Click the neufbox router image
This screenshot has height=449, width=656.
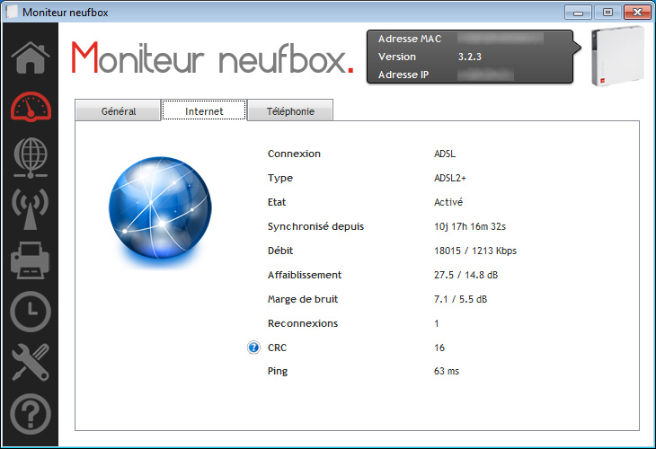click(617, 57)
